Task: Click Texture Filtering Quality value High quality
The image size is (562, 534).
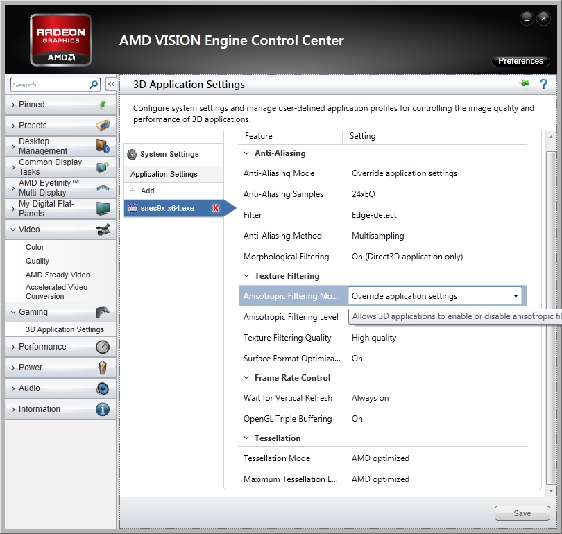Action: click(374, 338)
